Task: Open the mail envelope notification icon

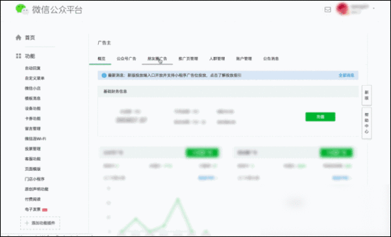Action: pyautogui.click(x=327, y=10)
